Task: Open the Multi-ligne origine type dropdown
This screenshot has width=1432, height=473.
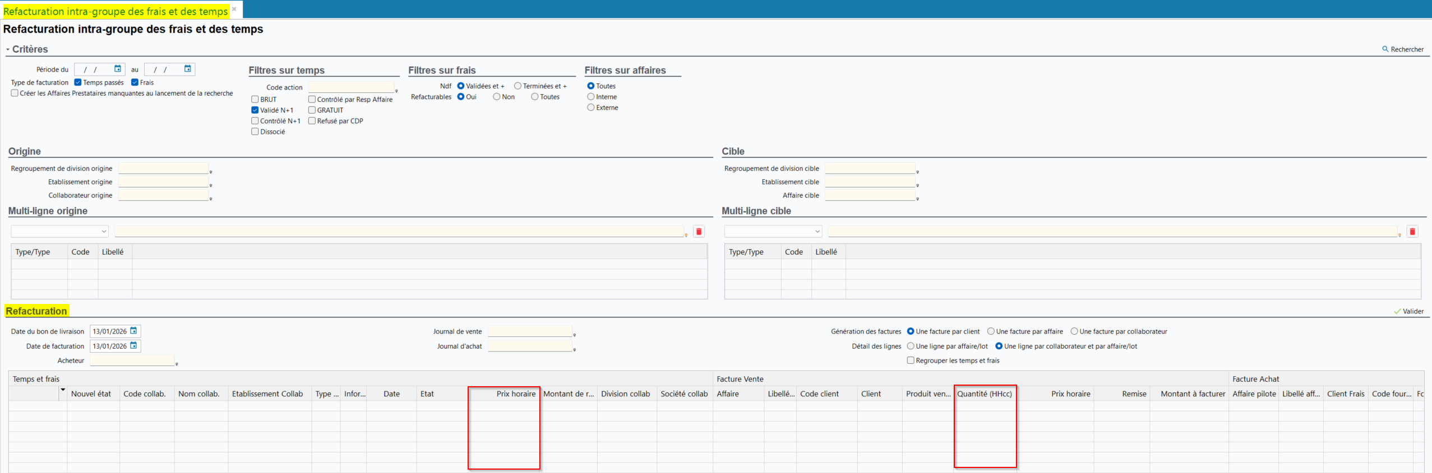Action: click(x=59, y=232)
